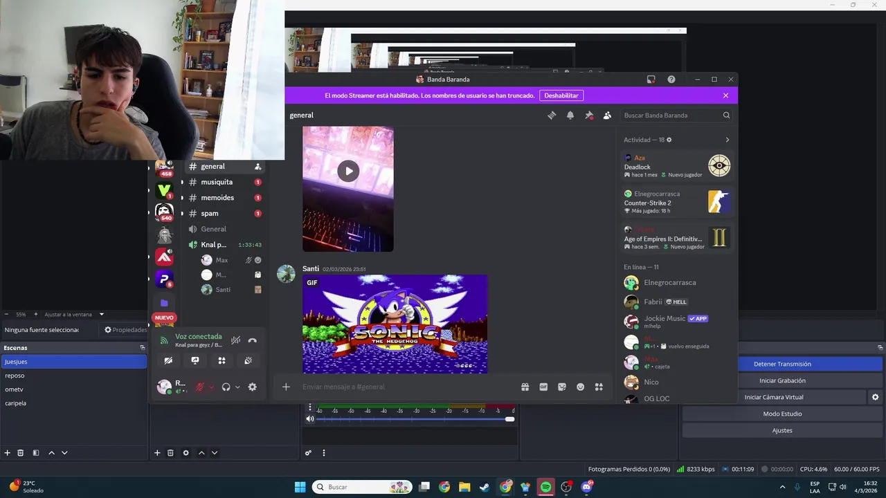Share your screen in voice panel
The height and width of the screenshot is (498, 886).
[195, 360]
